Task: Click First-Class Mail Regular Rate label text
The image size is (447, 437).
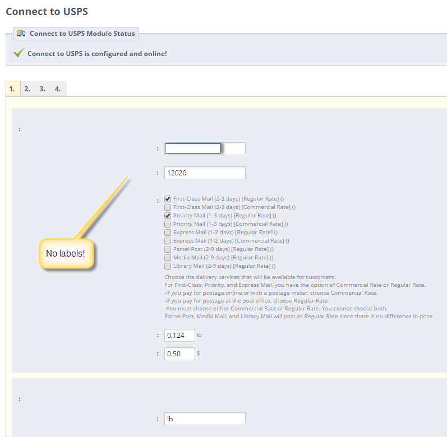Action: pyautogui.click(x=228, y=199)
